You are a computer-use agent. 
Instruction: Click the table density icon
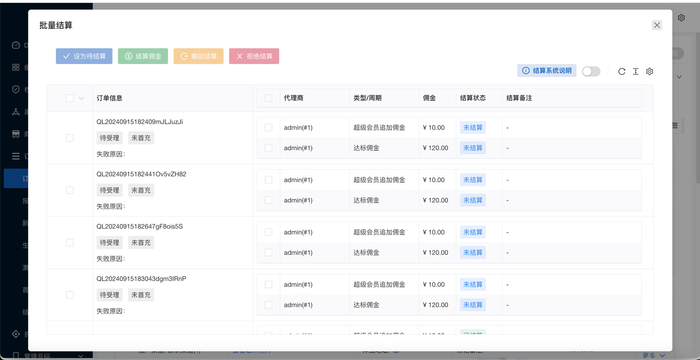(636, 71)
